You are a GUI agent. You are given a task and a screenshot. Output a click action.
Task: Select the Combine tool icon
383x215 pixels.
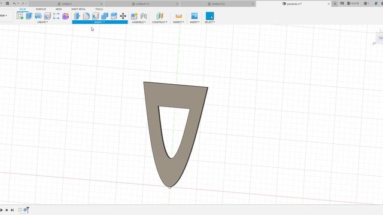point(105,16)
